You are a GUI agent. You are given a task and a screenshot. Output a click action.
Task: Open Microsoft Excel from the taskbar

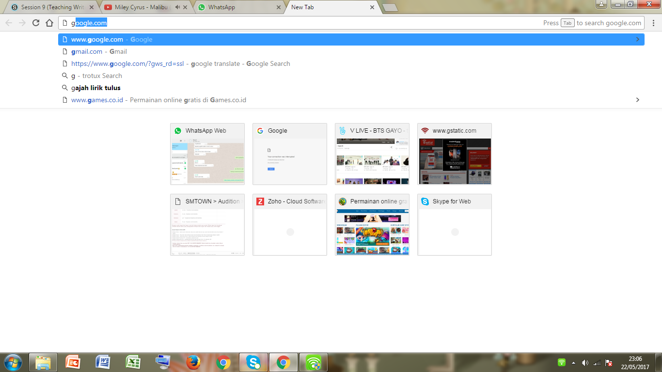coord(133,362)
